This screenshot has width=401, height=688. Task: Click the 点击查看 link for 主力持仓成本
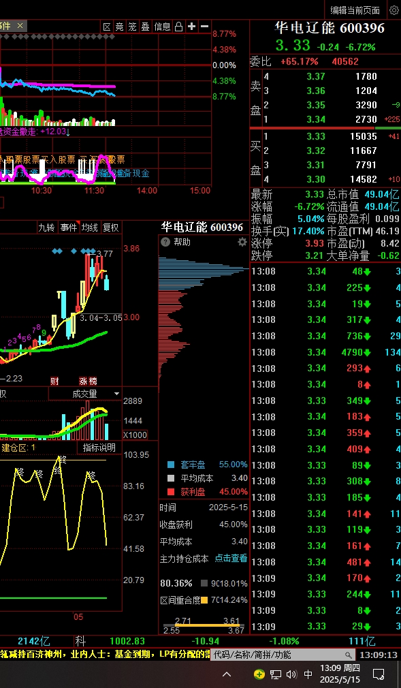231,559
